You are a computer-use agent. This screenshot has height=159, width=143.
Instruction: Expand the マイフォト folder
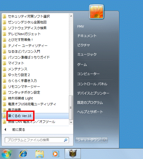pos(35,63)
